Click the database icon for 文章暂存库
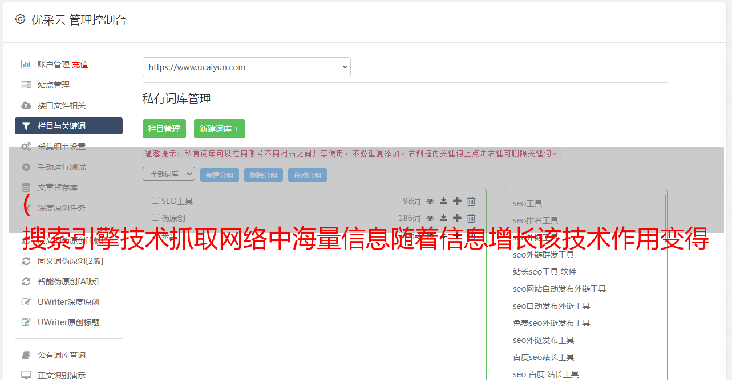Image resolution: width=732 pixels, height=380 pixels. click(26, 187)
